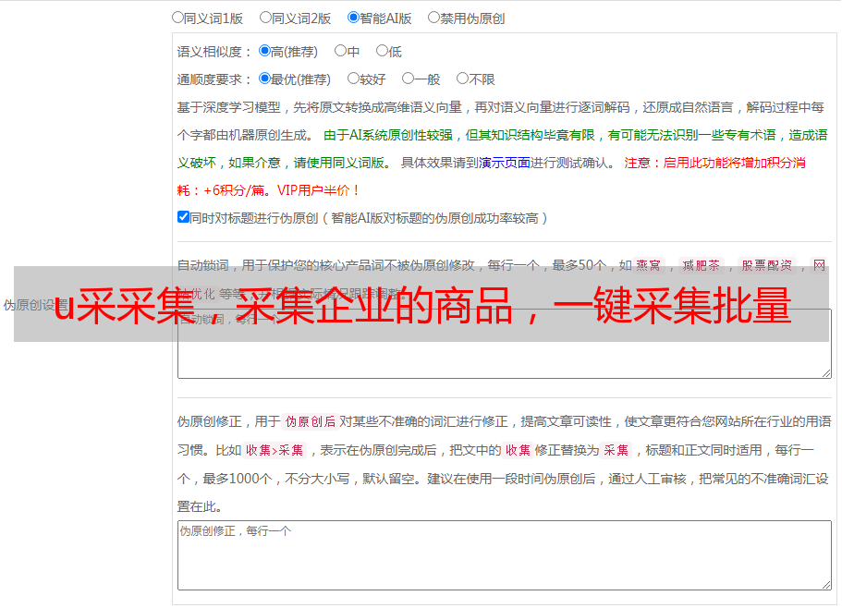Set 通顺度要求 to 不限
This screenshot has width=842, height=608.
click(462, 79)
